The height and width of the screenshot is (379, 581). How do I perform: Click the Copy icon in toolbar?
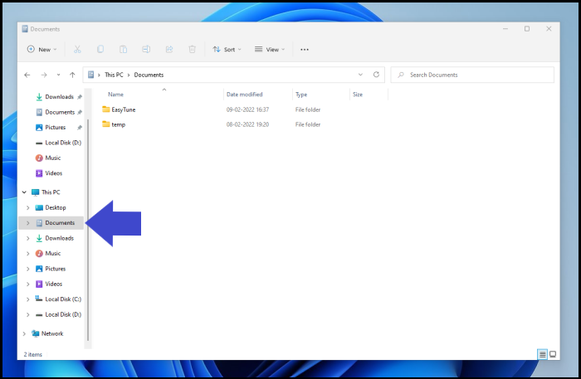tap(100, 50)
